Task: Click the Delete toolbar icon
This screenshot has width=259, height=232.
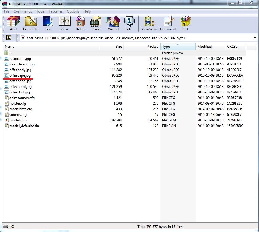Action: tap(80, 24)
